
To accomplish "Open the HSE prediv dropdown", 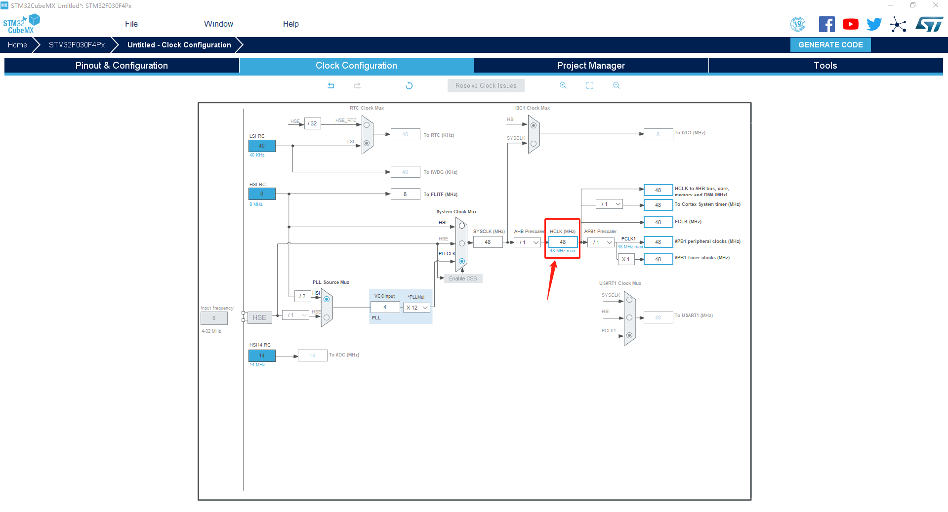I will [295, 315].
